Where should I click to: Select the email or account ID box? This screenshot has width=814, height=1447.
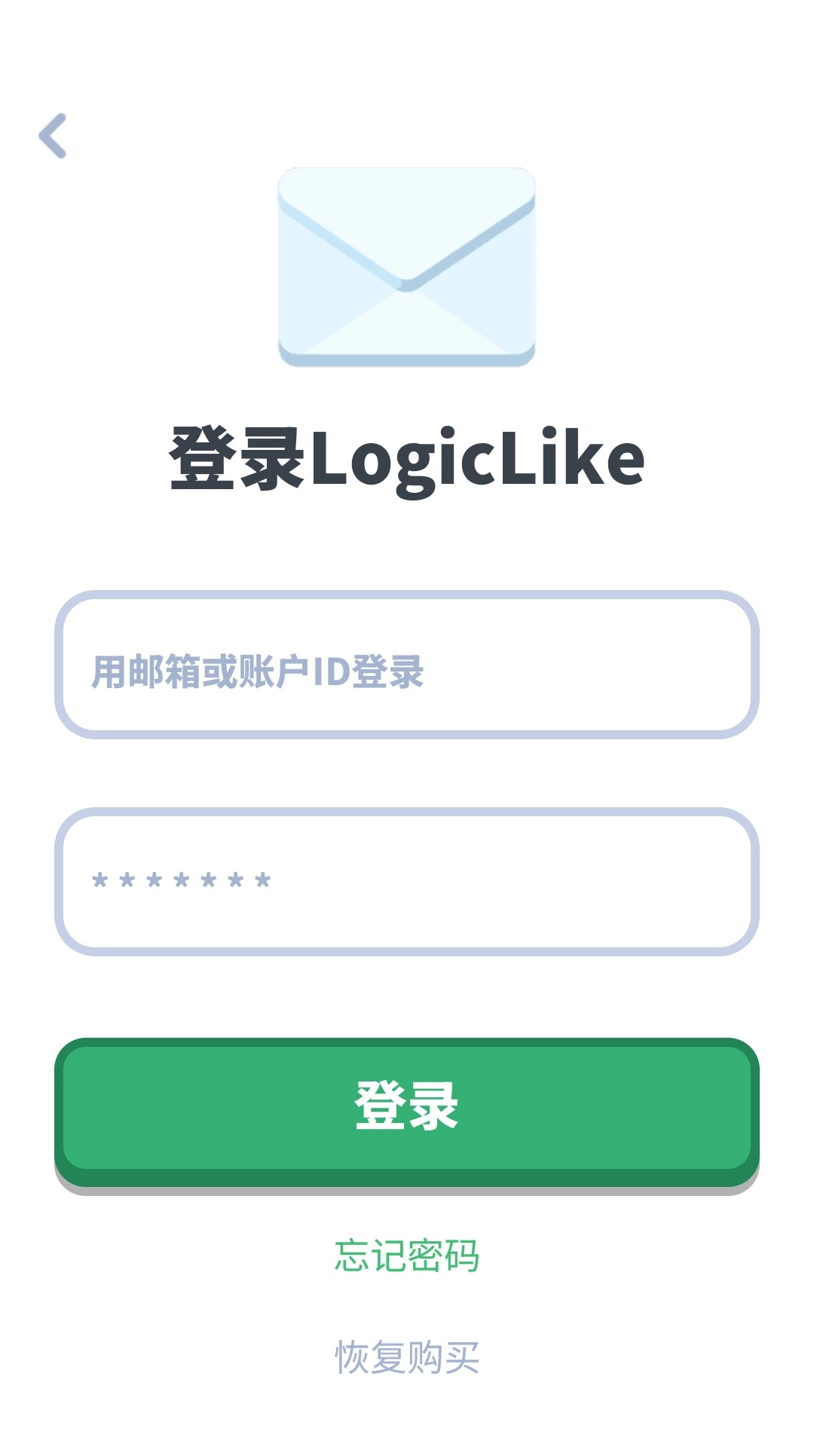[407, 665]
